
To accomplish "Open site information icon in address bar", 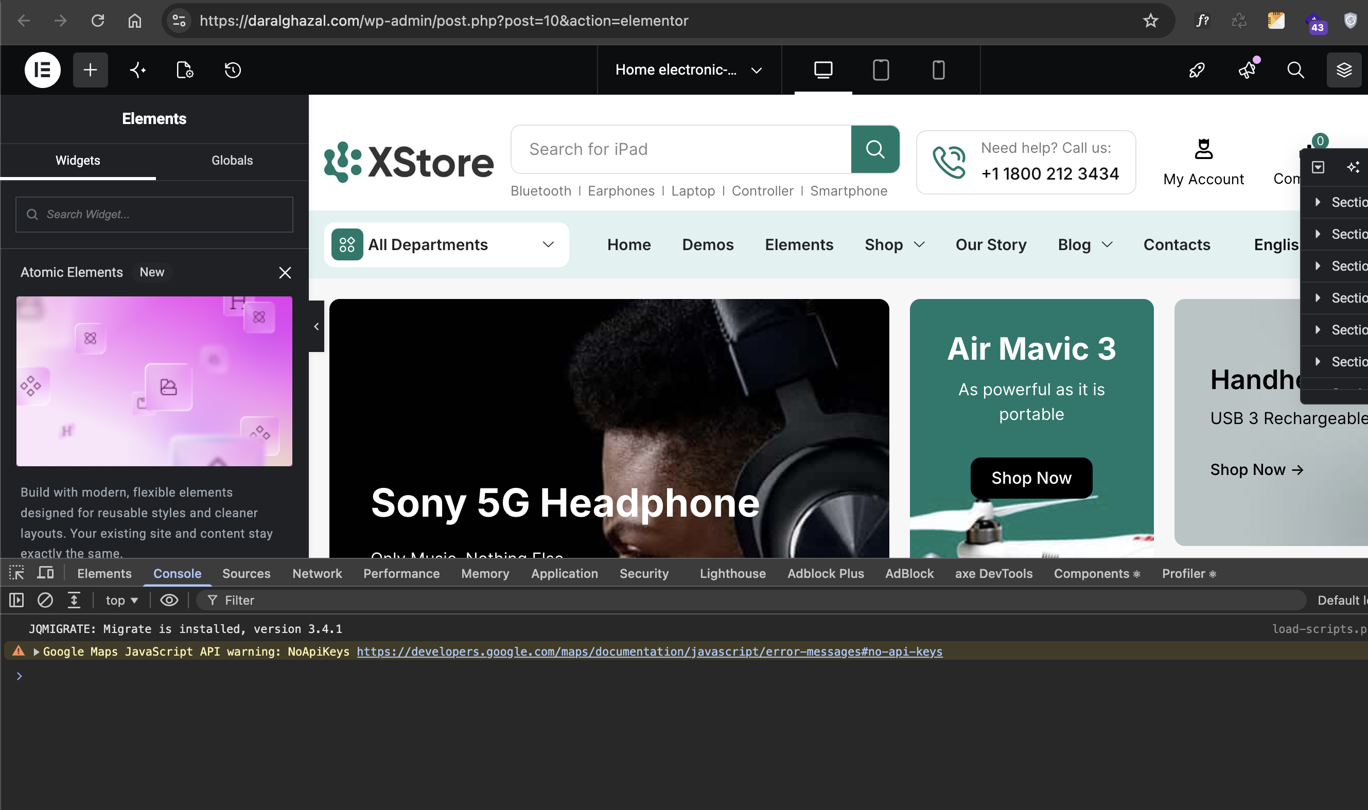I will click(x=179, y=21).
